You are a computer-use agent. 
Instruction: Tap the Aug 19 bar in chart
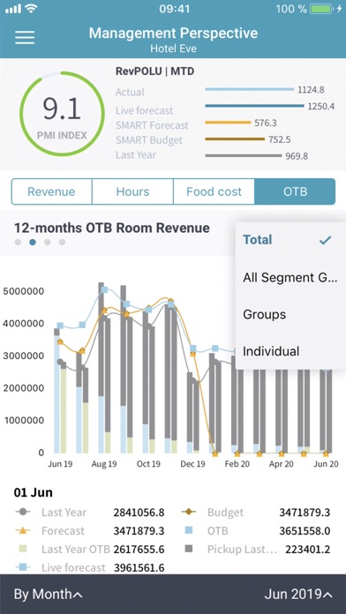104,368
